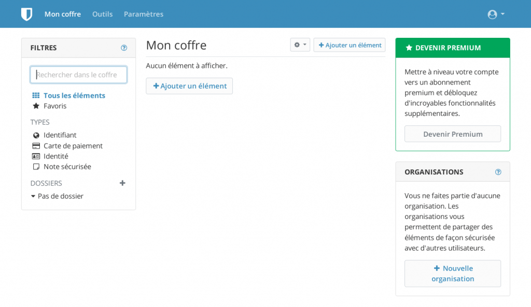This screenshot has height=307, width=531.
Task: Select Tous les éléments grid filter
Action: (36, 95)
